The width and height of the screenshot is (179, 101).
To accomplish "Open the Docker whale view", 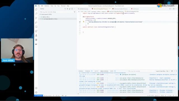I will pyautogui.click(x=36, y=44).
